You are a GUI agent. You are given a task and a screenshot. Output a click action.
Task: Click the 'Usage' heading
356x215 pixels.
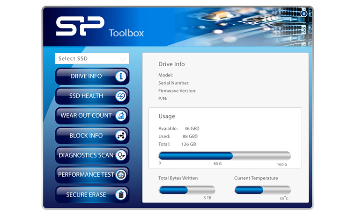[x=167, y=117]
